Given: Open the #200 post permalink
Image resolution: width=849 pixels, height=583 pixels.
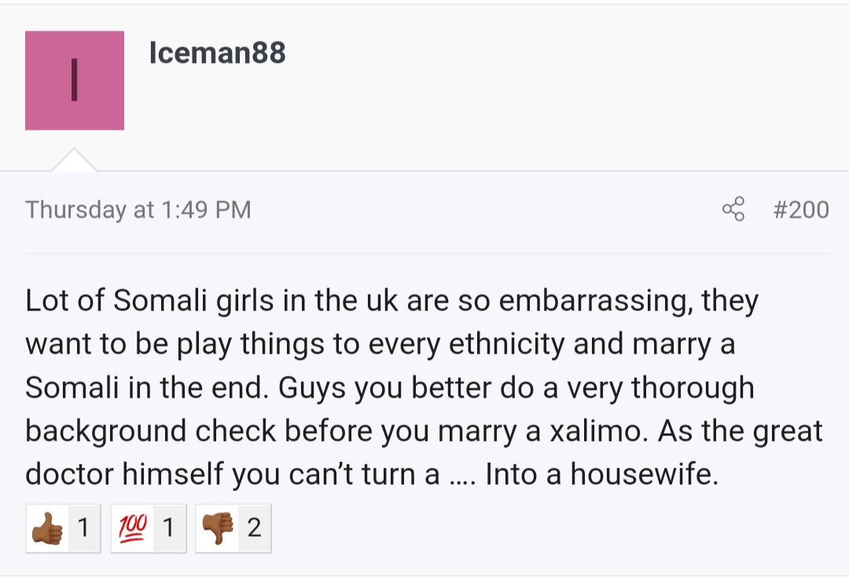Looking at the screenshot, I should point(801,210).
